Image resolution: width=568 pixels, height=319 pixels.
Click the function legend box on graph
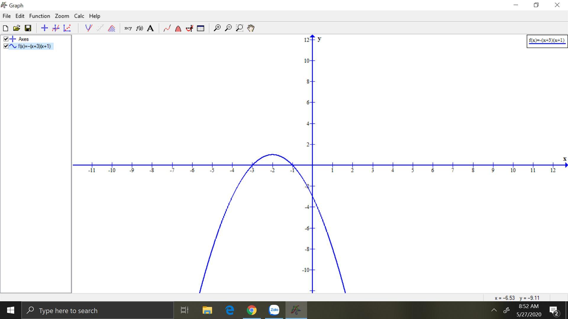[547, 41]
